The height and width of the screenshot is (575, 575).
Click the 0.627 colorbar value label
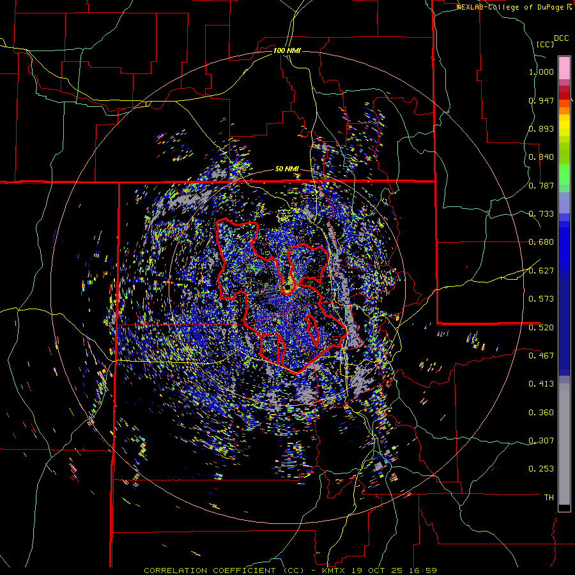(541, 271)
